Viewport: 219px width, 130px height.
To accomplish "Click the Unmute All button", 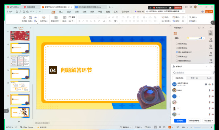I will click(x=194, y=121).
